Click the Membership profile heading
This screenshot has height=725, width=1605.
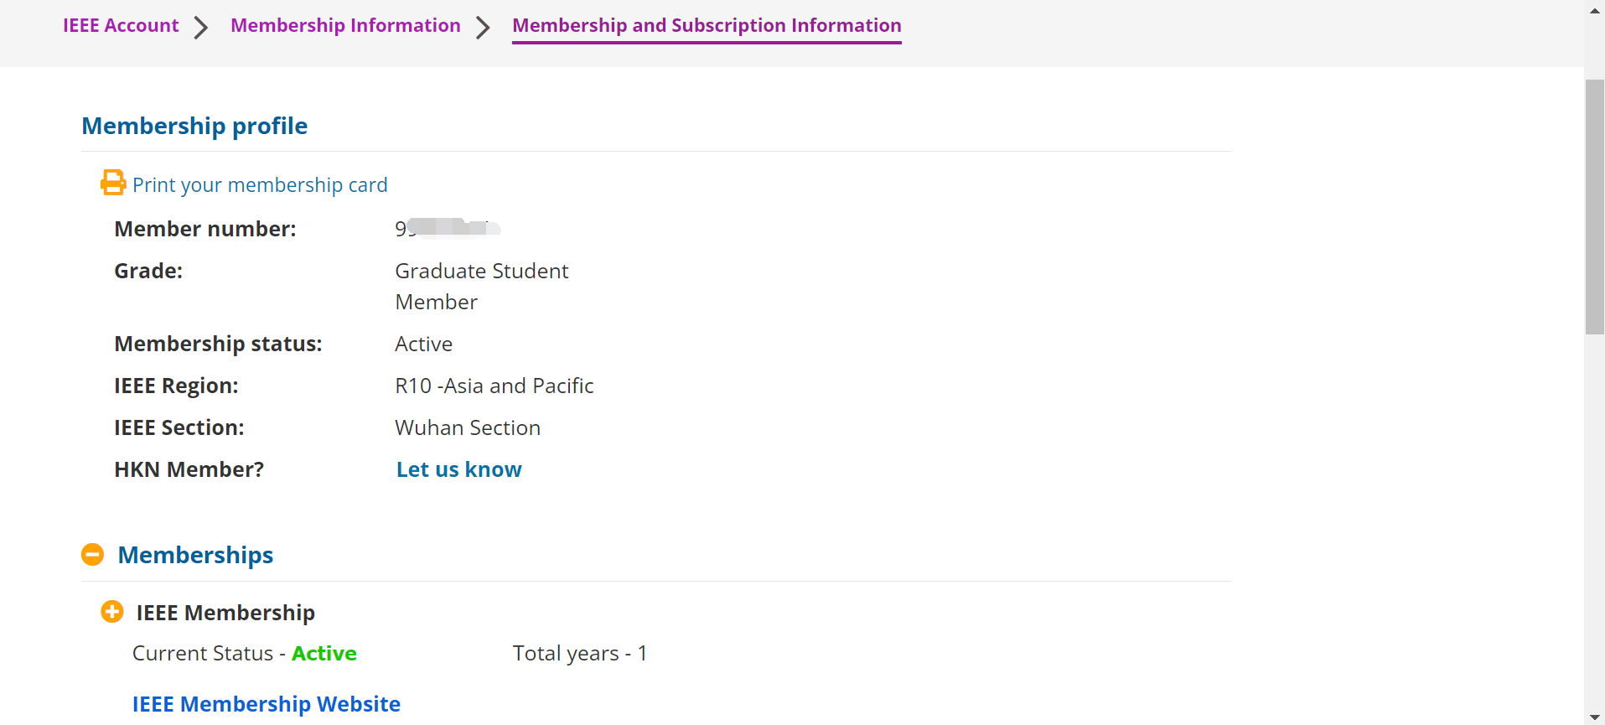194,126
